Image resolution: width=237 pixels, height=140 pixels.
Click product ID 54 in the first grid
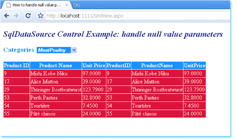[7, 106]
